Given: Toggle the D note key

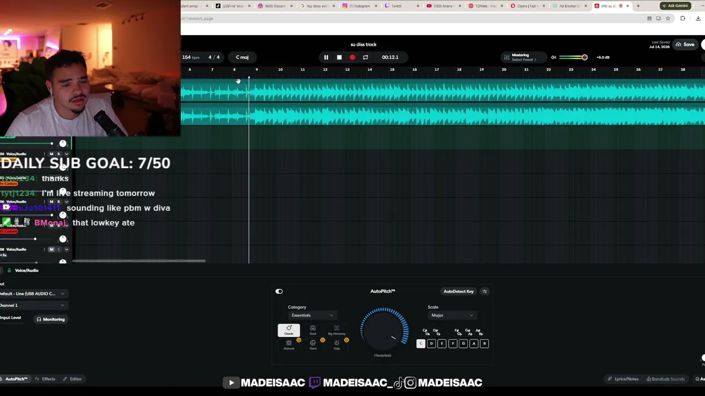Looking at the screenshot, I should 431,344.
